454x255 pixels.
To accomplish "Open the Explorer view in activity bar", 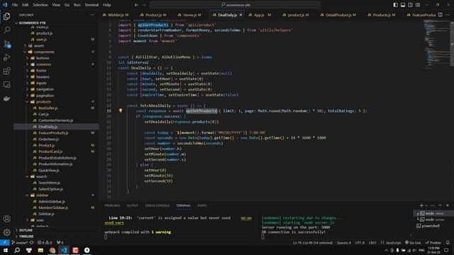I will (6, 16).
